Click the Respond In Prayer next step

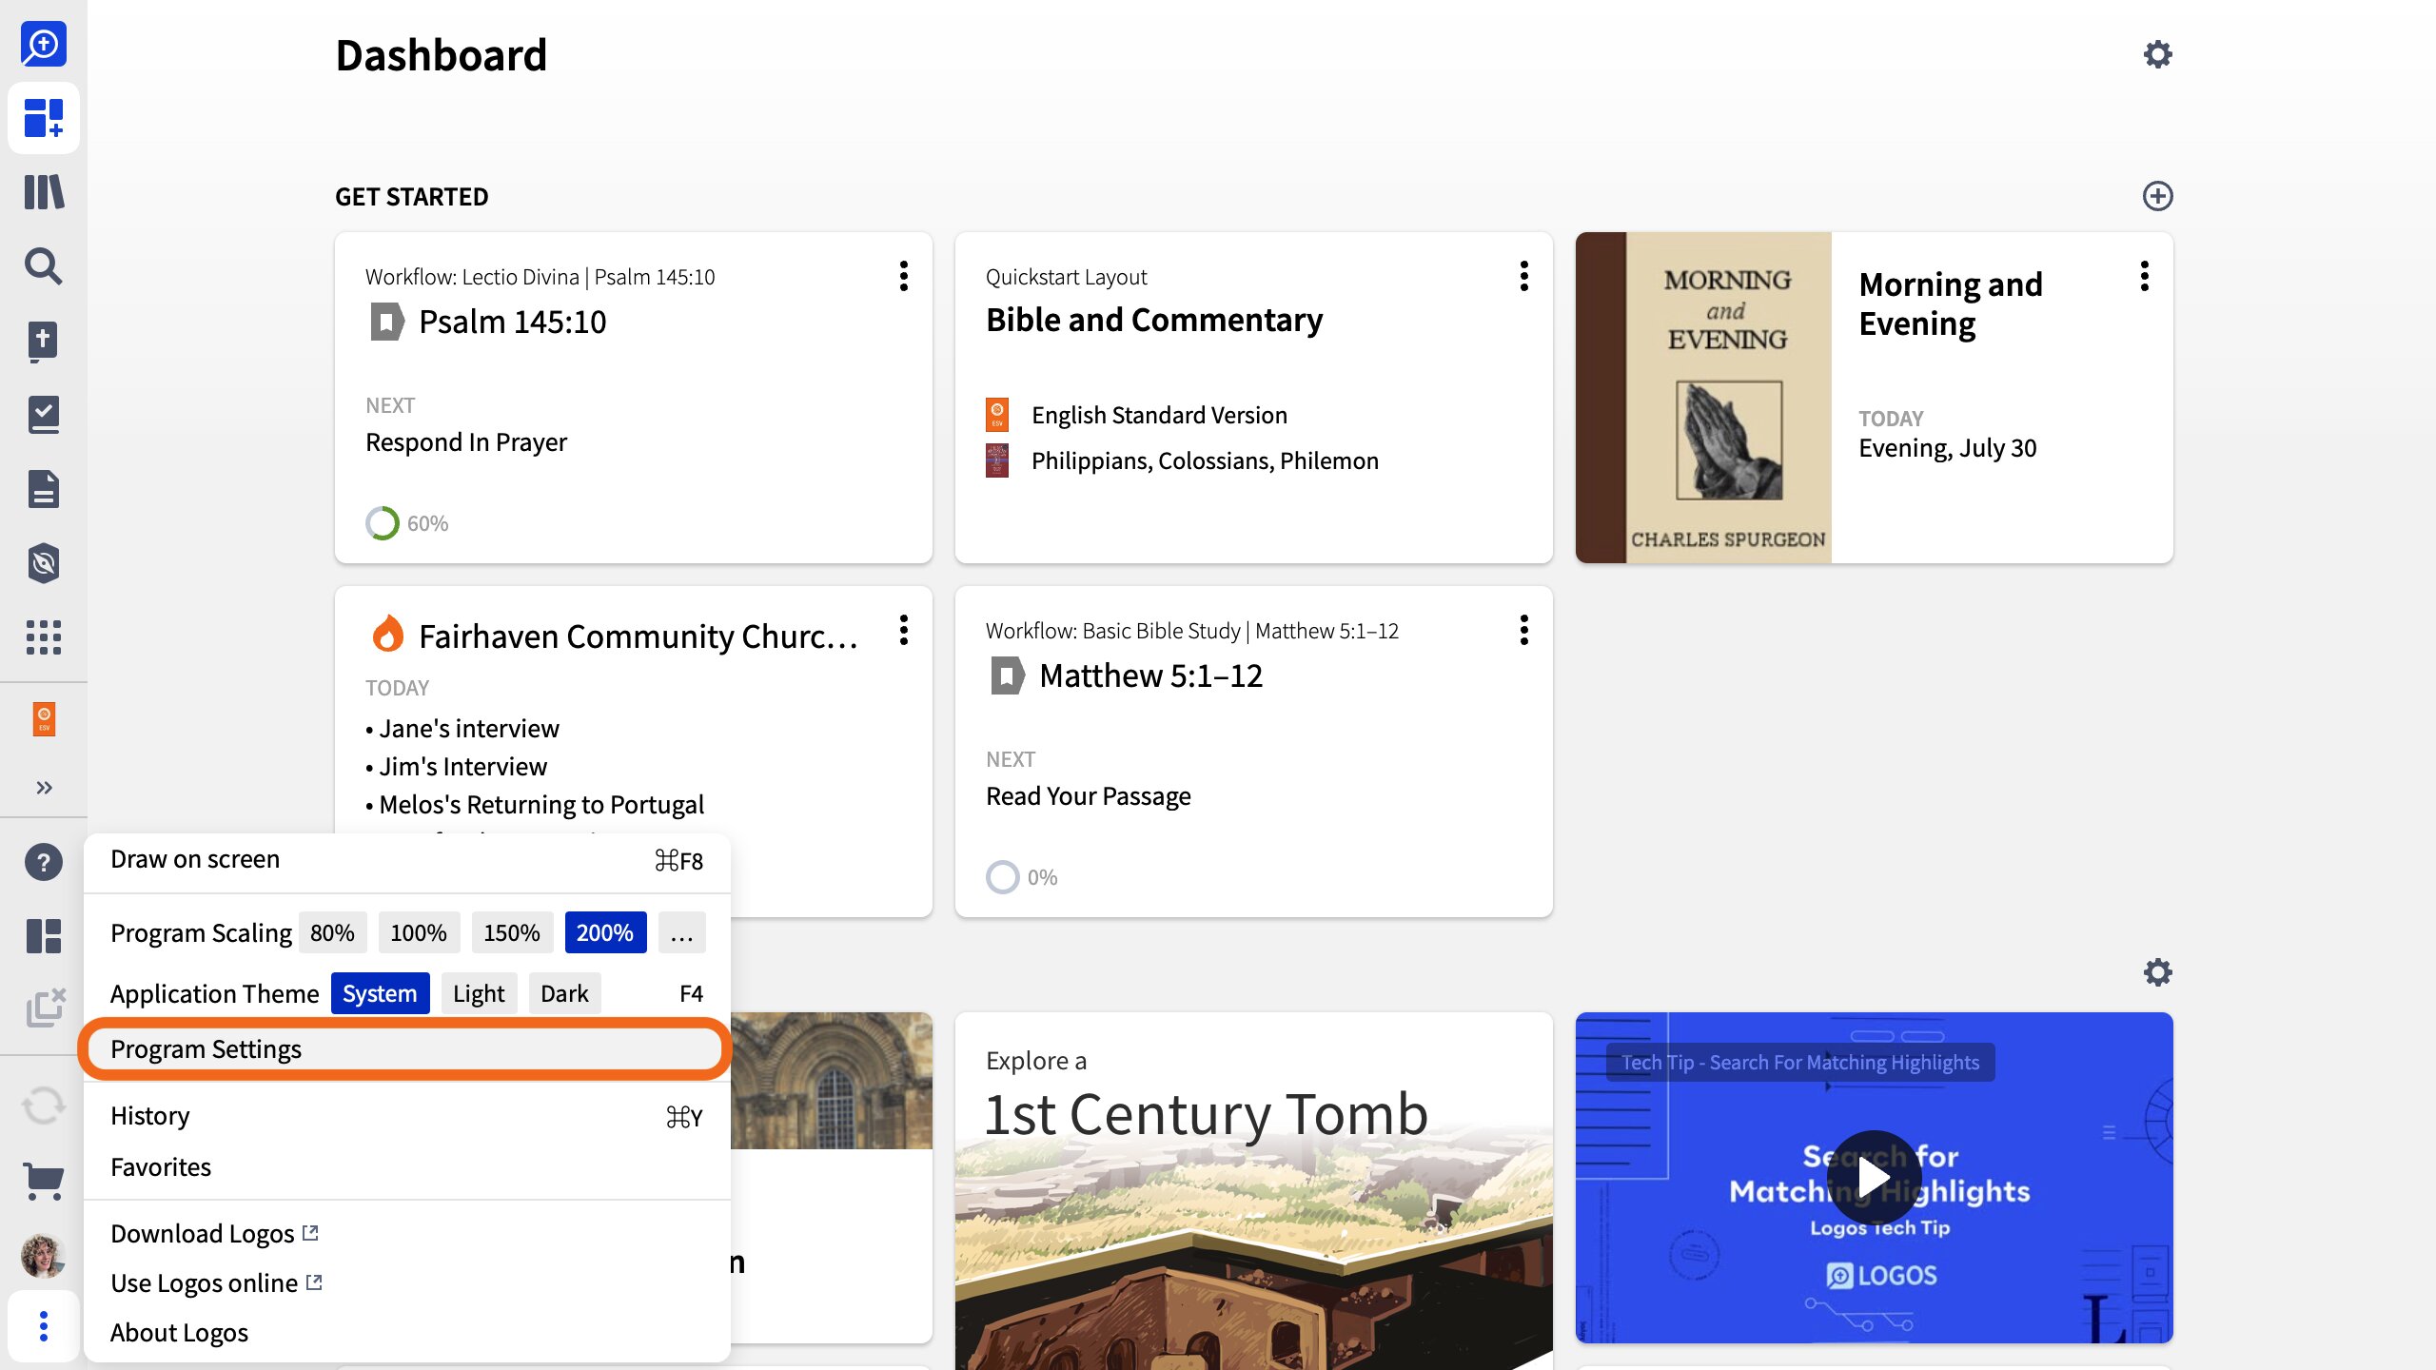[466, 442]
